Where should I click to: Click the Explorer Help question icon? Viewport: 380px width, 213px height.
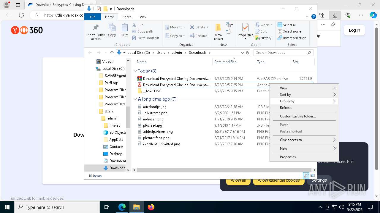pyautogui.click(x=313, y=17)
